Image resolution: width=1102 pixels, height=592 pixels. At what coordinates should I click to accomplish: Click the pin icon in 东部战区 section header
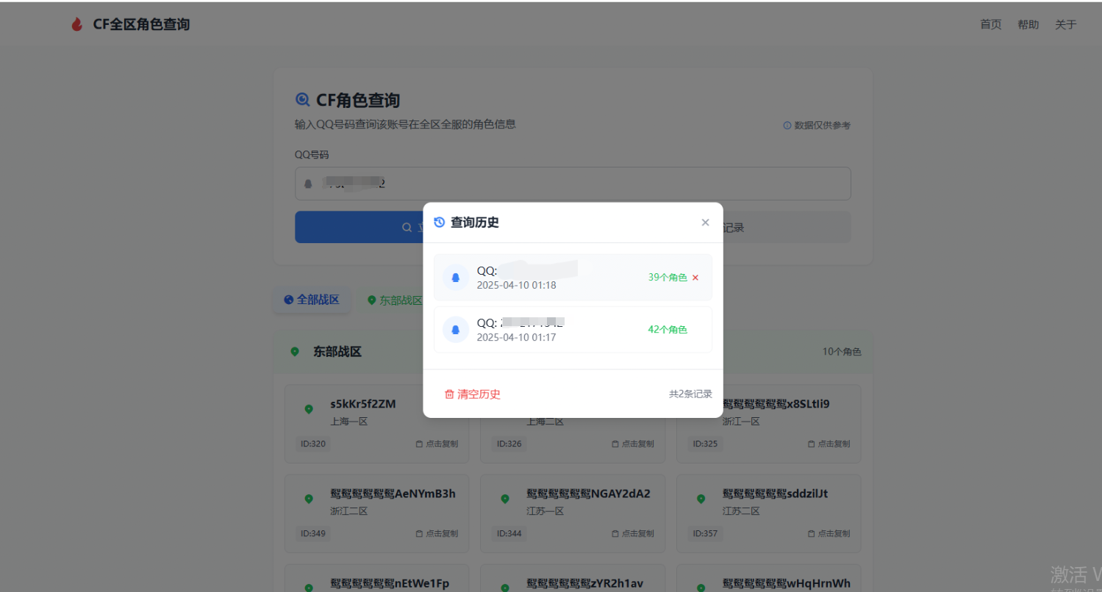pyautogui.click(x=295, y=352)
